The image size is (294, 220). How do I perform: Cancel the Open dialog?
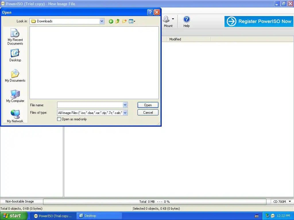click(x=148, y=112)
